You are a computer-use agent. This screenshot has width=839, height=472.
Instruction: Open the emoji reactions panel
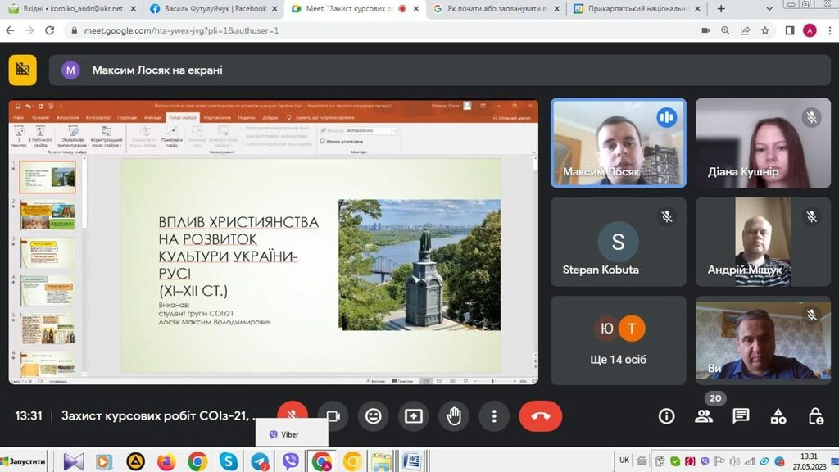(374, 415)
